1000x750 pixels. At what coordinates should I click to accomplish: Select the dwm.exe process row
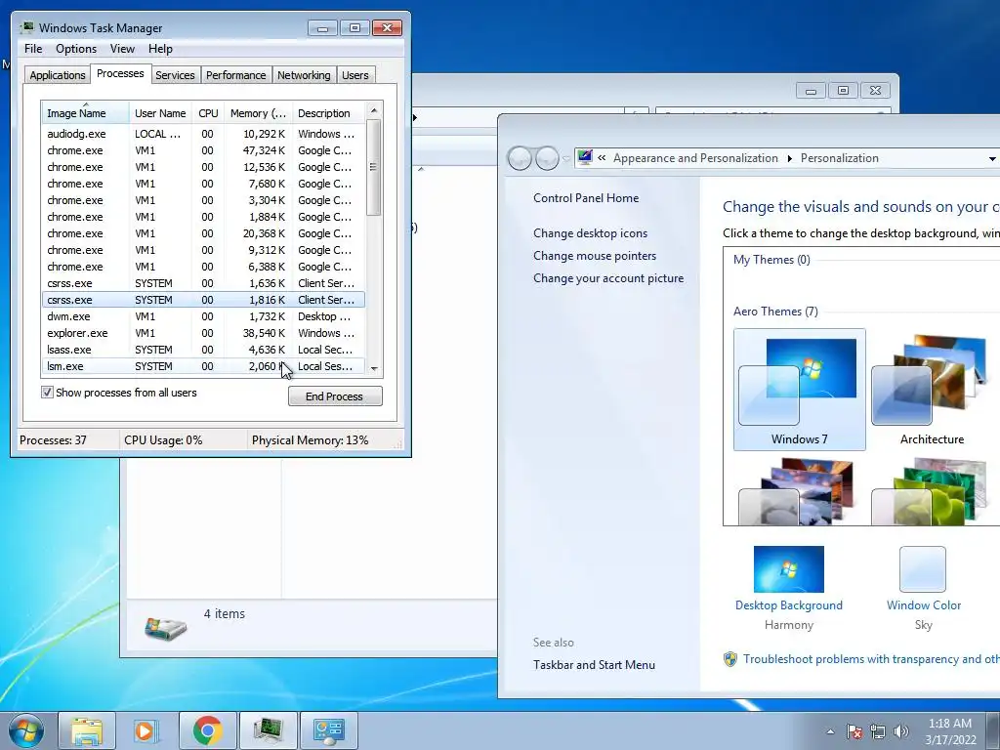(x=203, y=316)
